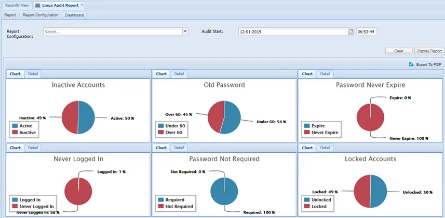Image resolution: width=445 pixels, height=218 pixels.
Task: Click the blue Unlocked legend swatch
Action: [x=307, y=199]
